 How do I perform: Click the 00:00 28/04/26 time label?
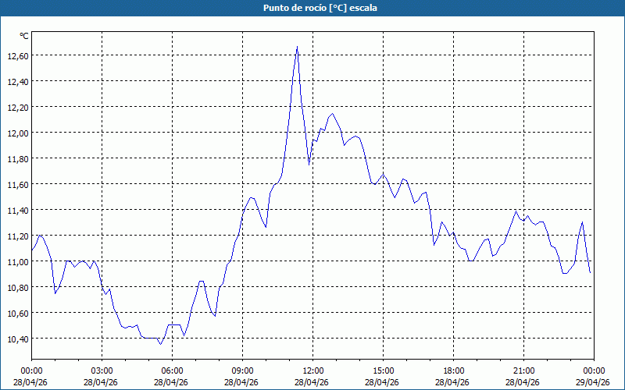pos(31,376)
